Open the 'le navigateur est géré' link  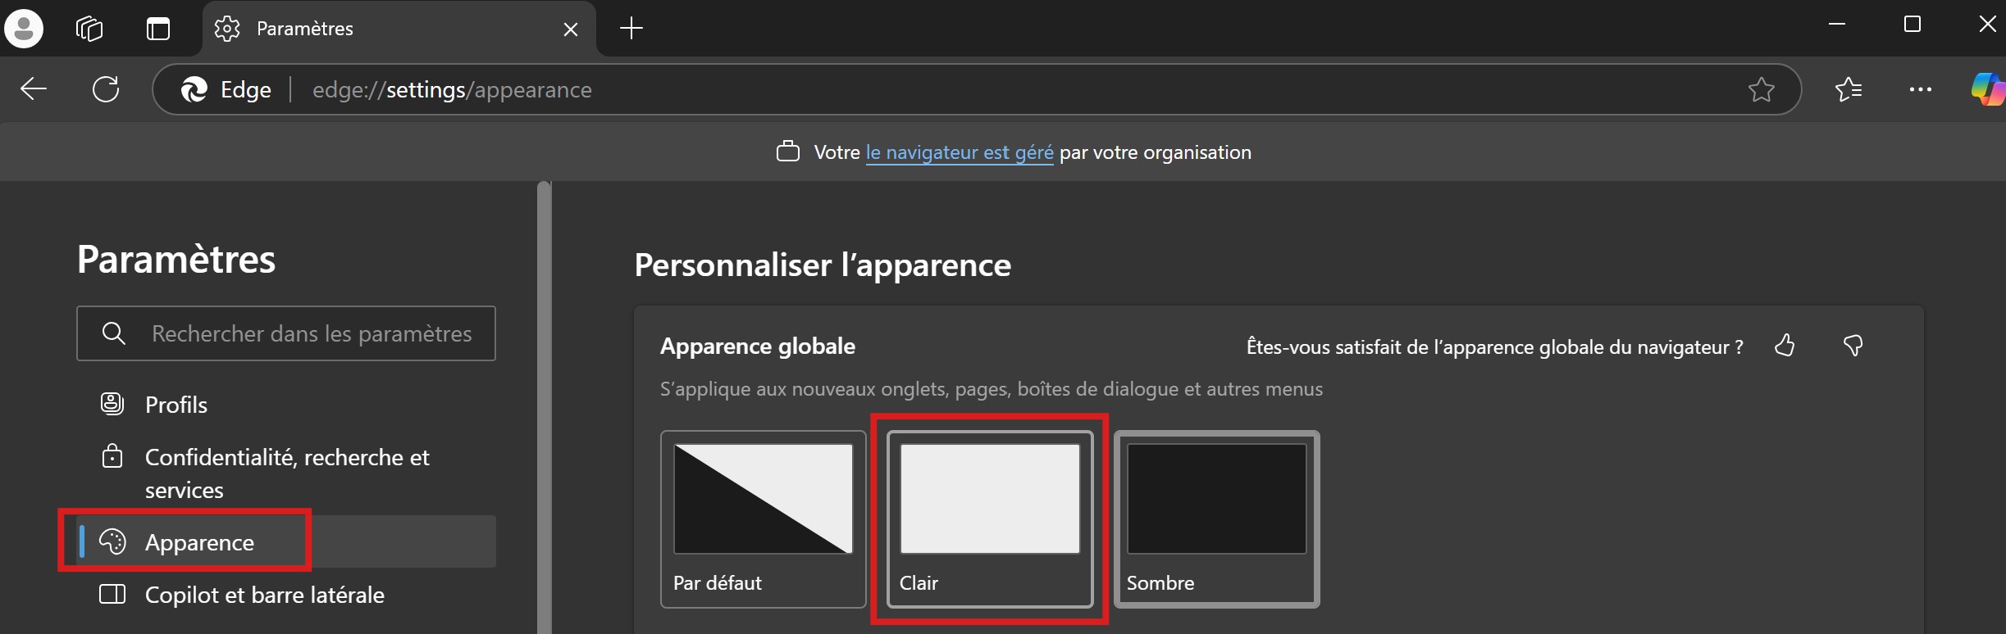click(x=960, y=152)
